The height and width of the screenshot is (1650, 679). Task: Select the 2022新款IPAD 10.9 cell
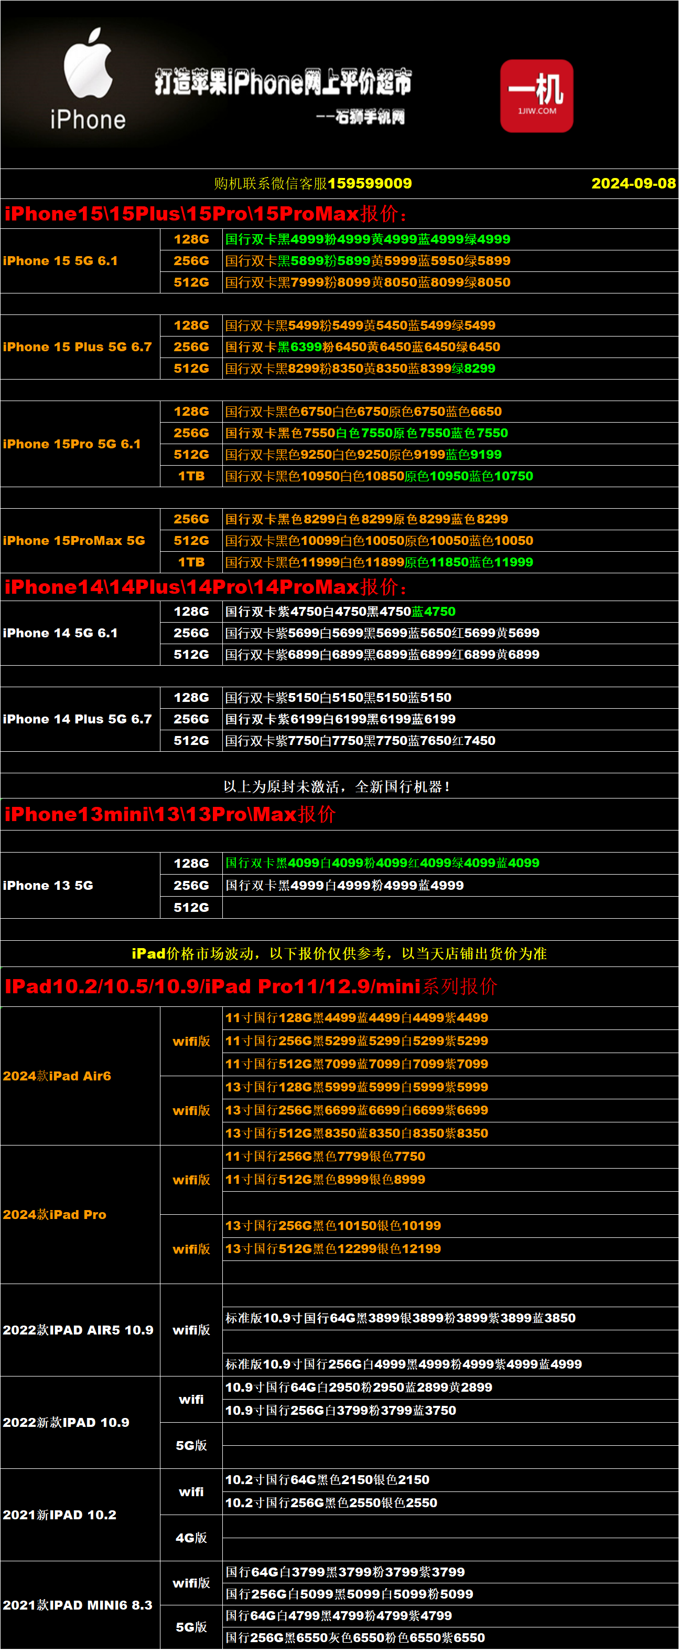pyautogui.click(x=80, y=1422)
